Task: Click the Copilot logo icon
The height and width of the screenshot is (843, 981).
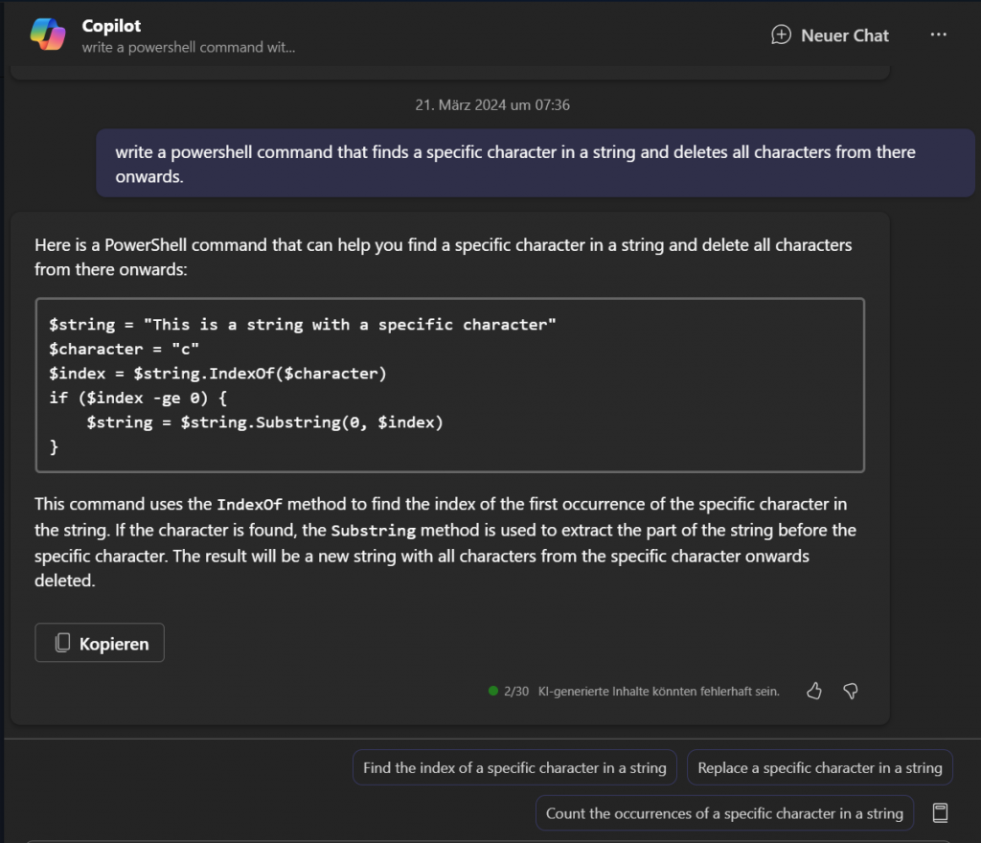Action: pyautogui.click(x=48, y=34)
